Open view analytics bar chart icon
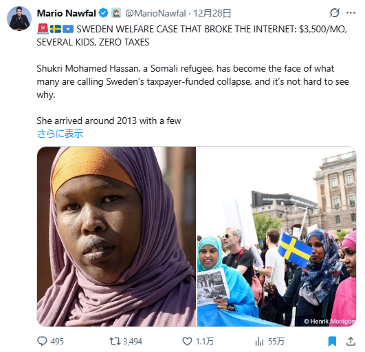Viewport: 365px width, 352px height. (x=259, y=341)
